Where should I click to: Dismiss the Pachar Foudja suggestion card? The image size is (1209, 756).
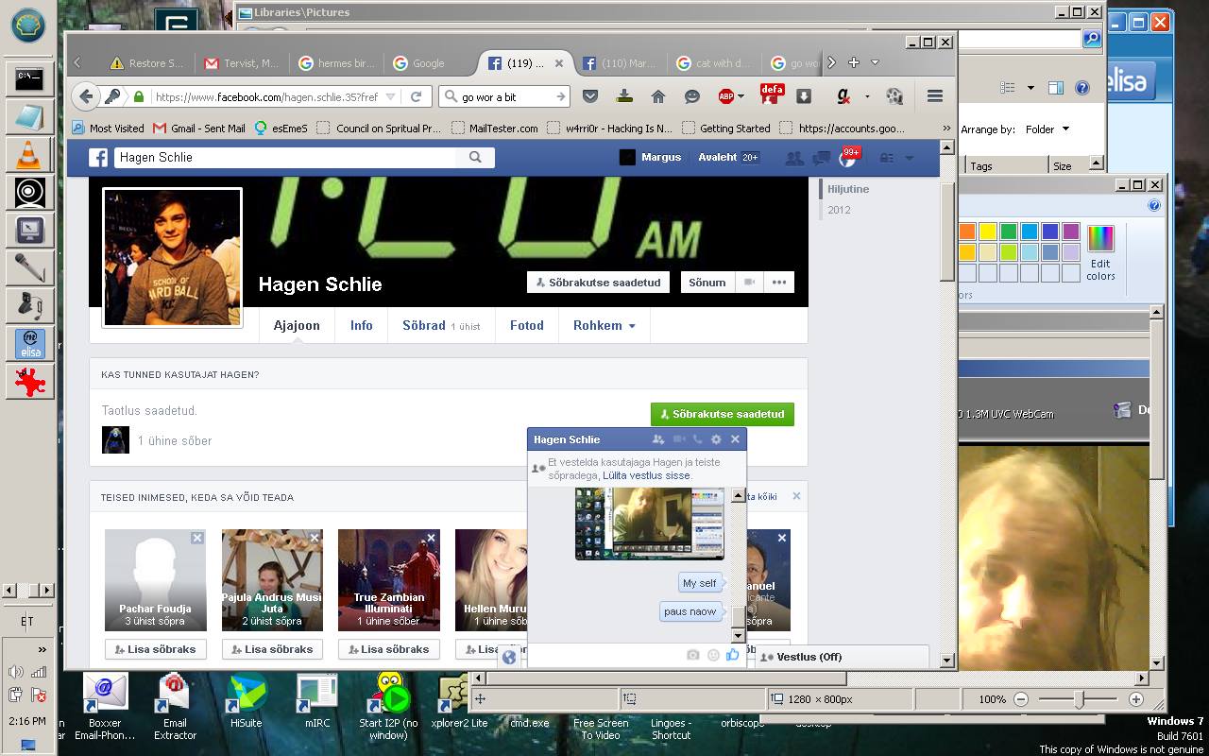tap(196, 538)
